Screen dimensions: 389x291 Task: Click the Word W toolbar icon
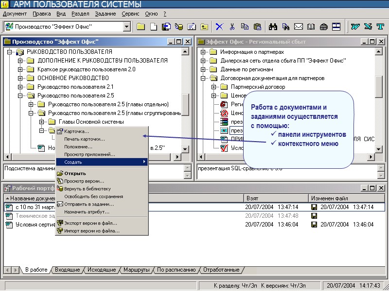pos(355,27)
